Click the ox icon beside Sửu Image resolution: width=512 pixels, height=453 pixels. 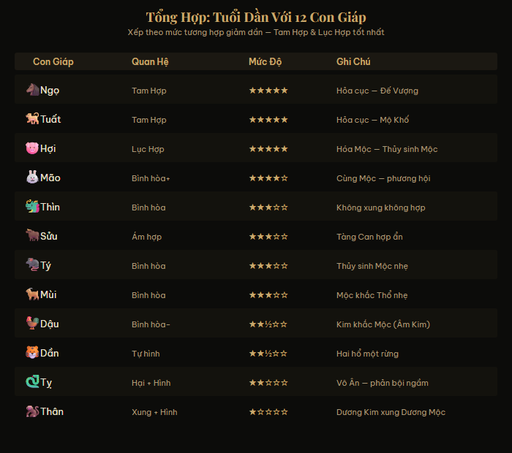31,236
